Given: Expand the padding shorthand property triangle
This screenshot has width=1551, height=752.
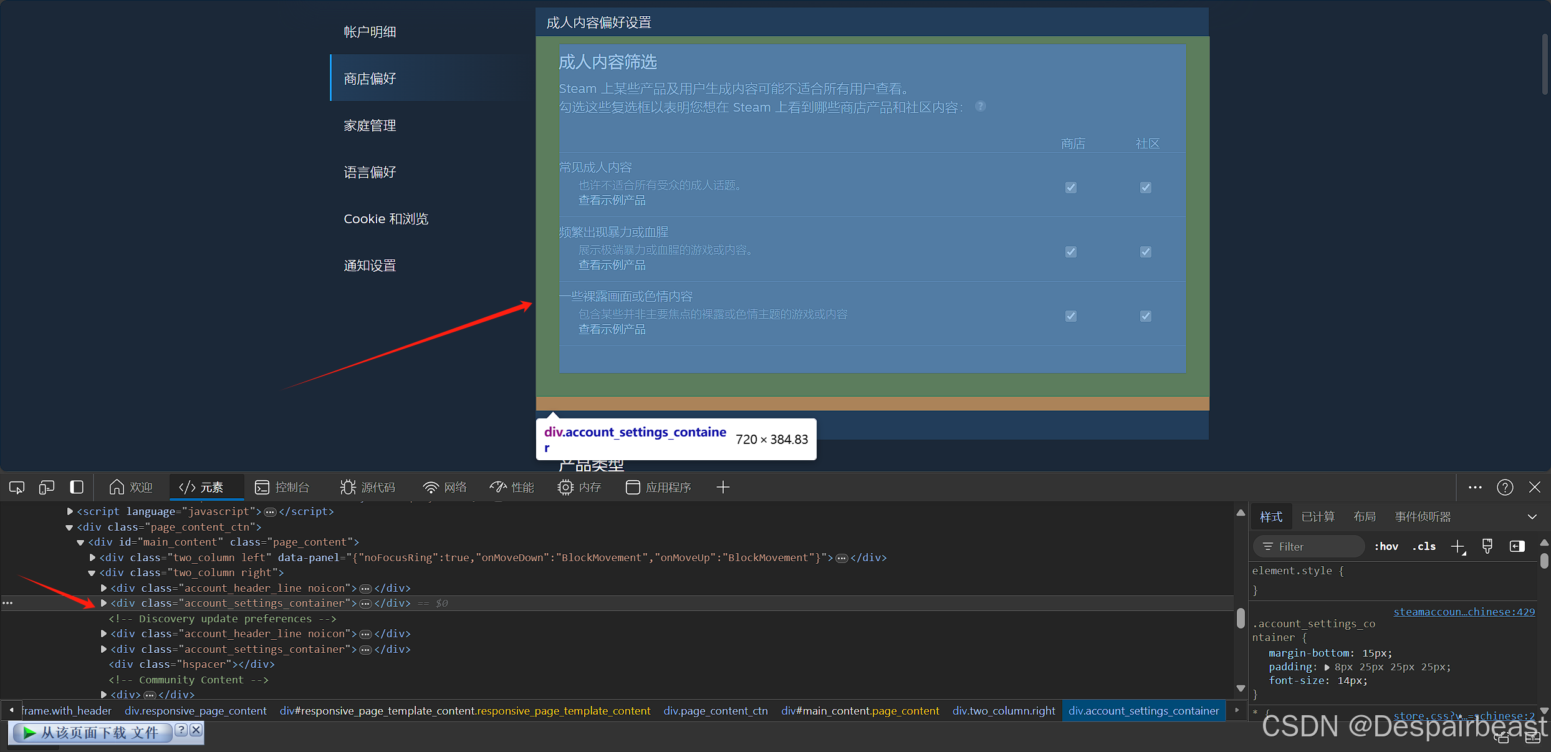Looking at the screenshot, I should (x=1327, y=667).
